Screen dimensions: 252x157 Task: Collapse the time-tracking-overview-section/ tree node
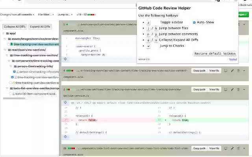pos(7,55)
